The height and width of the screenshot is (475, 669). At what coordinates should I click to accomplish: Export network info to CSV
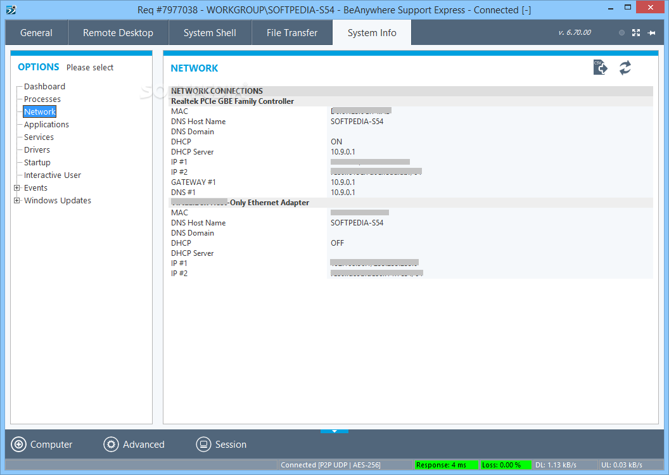point(601,67)
